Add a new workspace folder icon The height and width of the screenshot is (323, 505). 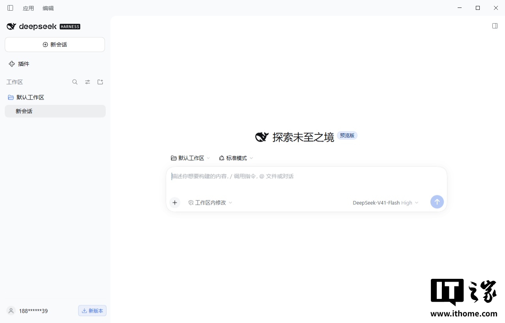100,82
